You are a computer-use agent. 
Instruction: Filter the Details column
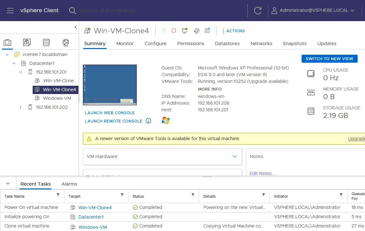264,195
